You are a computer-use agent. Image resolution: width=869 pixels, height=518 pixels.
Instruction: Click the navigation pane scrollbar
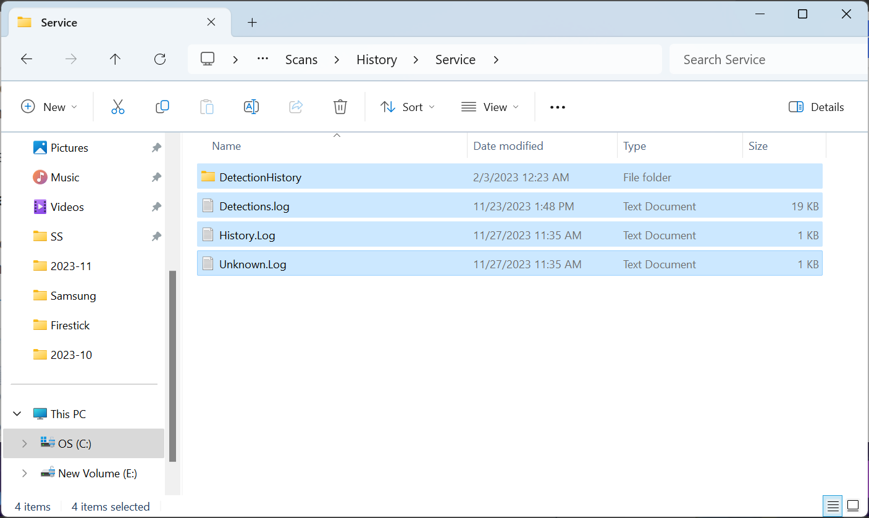172,366
